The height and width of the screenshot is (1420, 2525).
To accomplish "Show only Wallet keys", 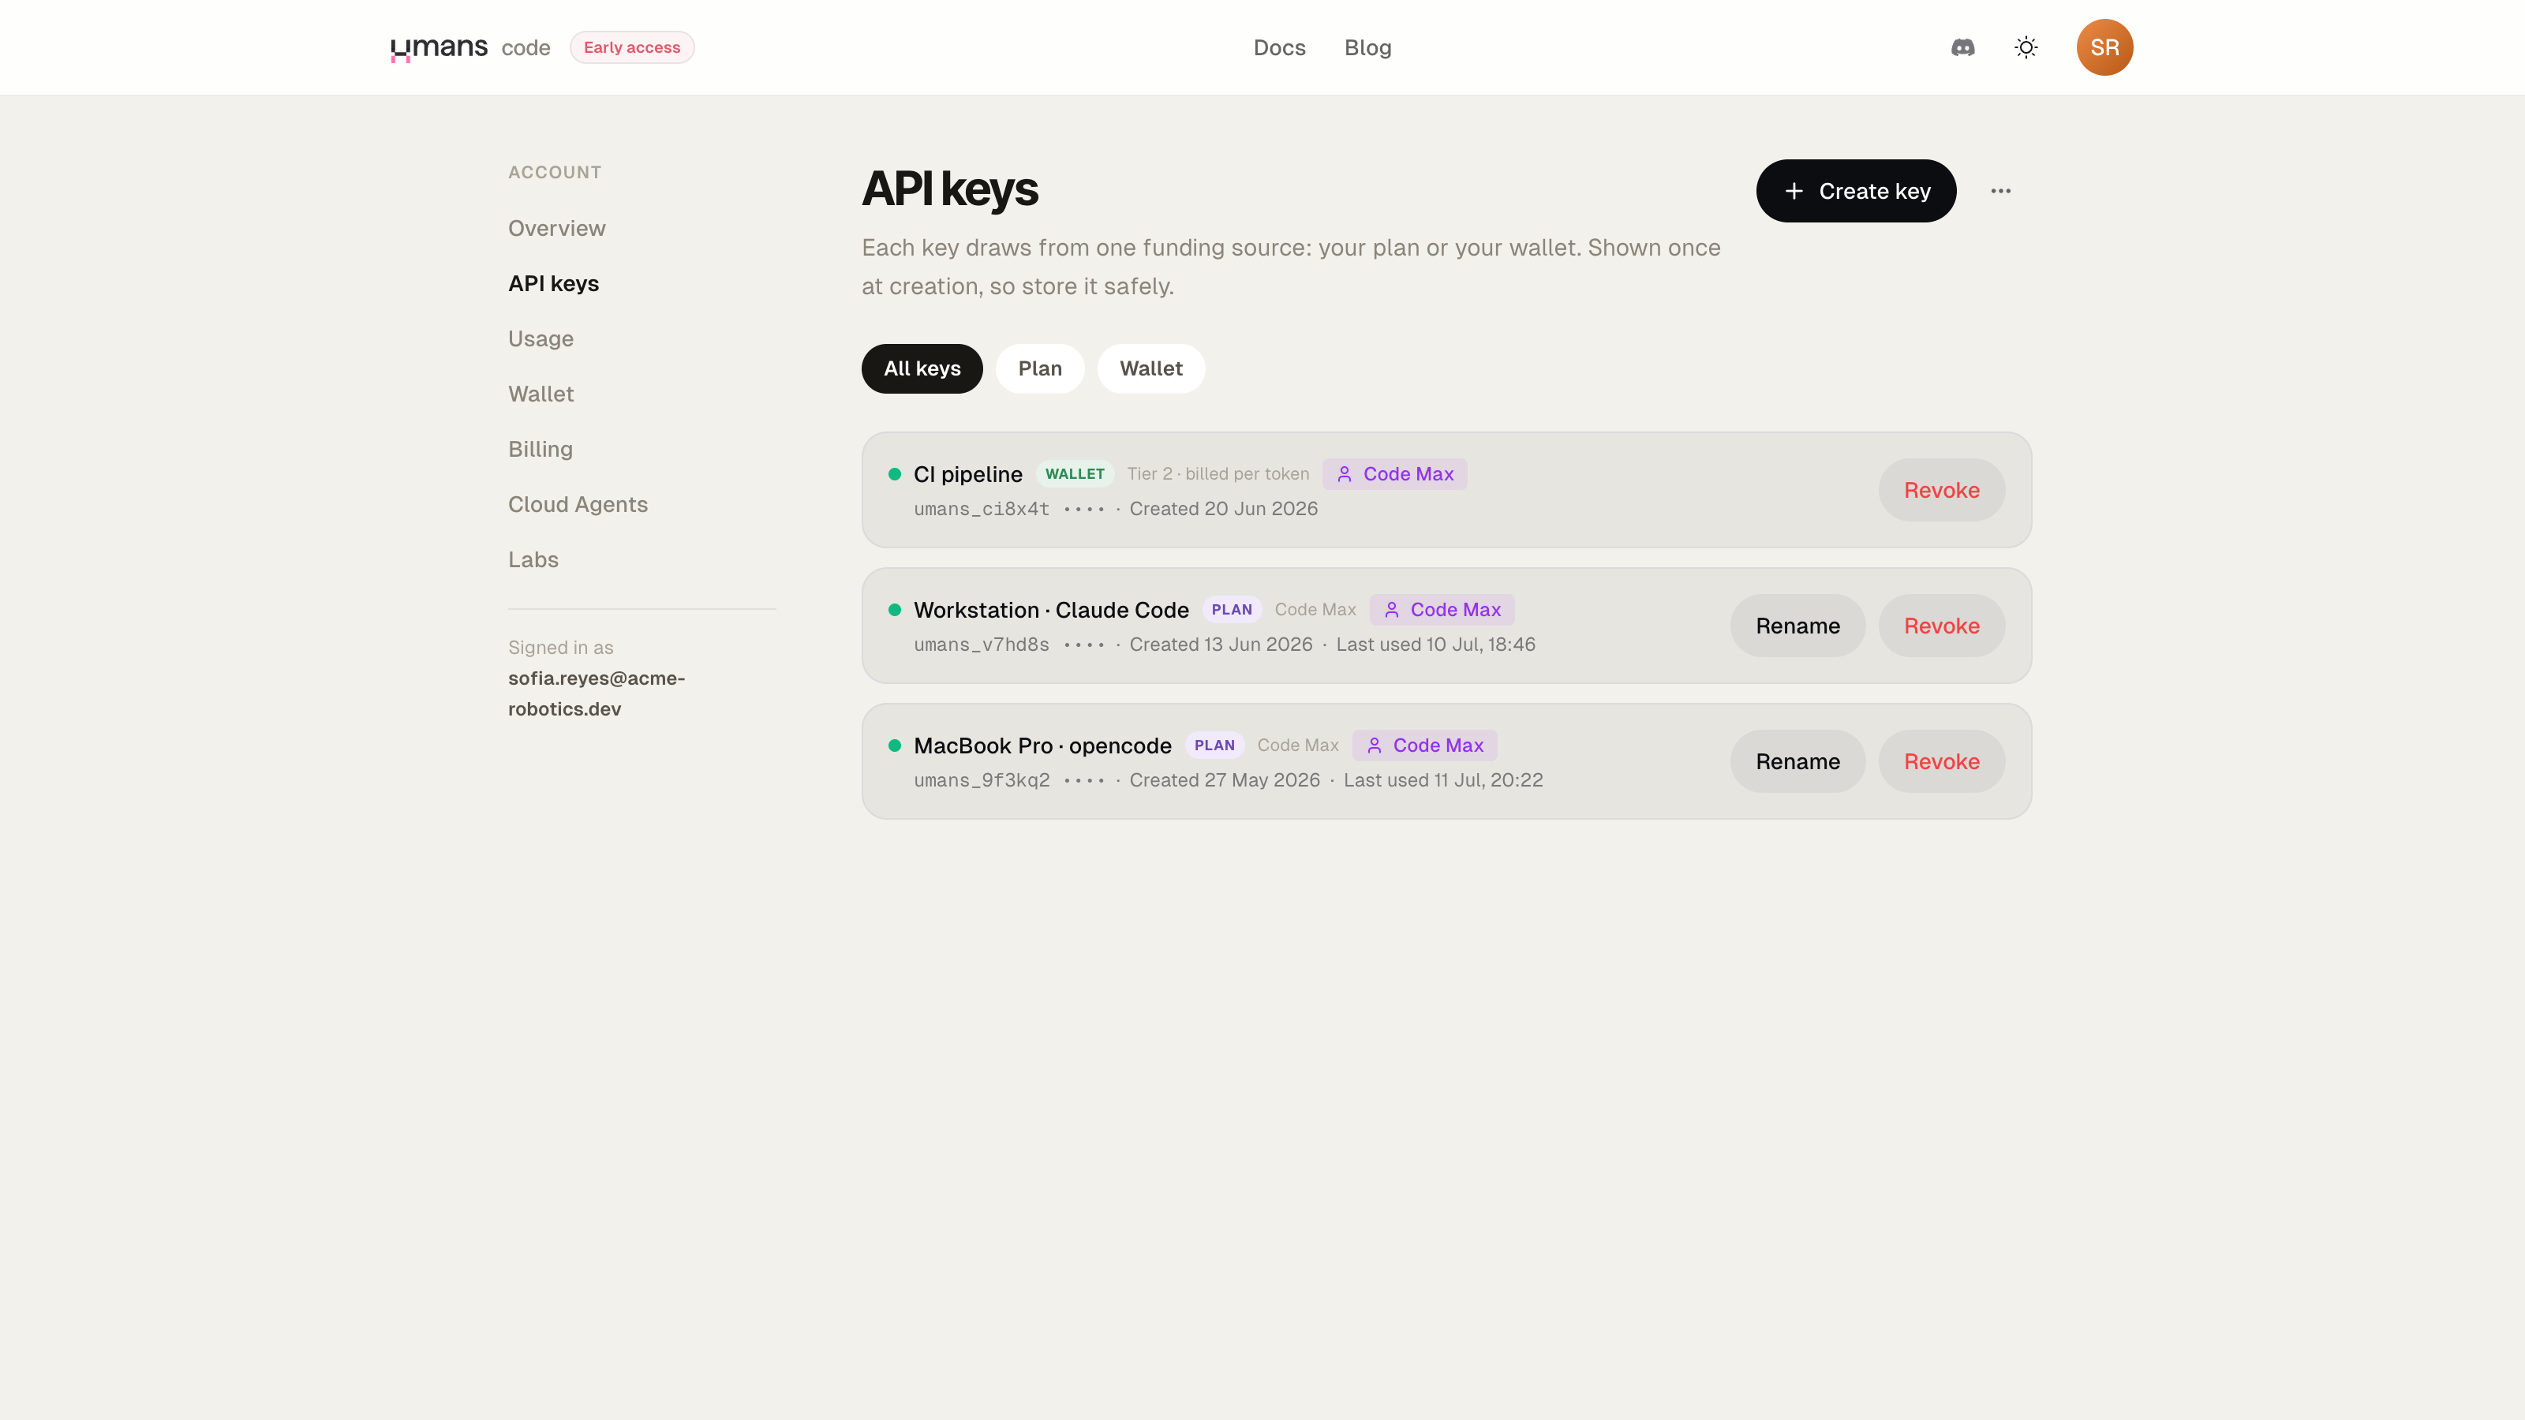I will click(x=1150, y=368).
